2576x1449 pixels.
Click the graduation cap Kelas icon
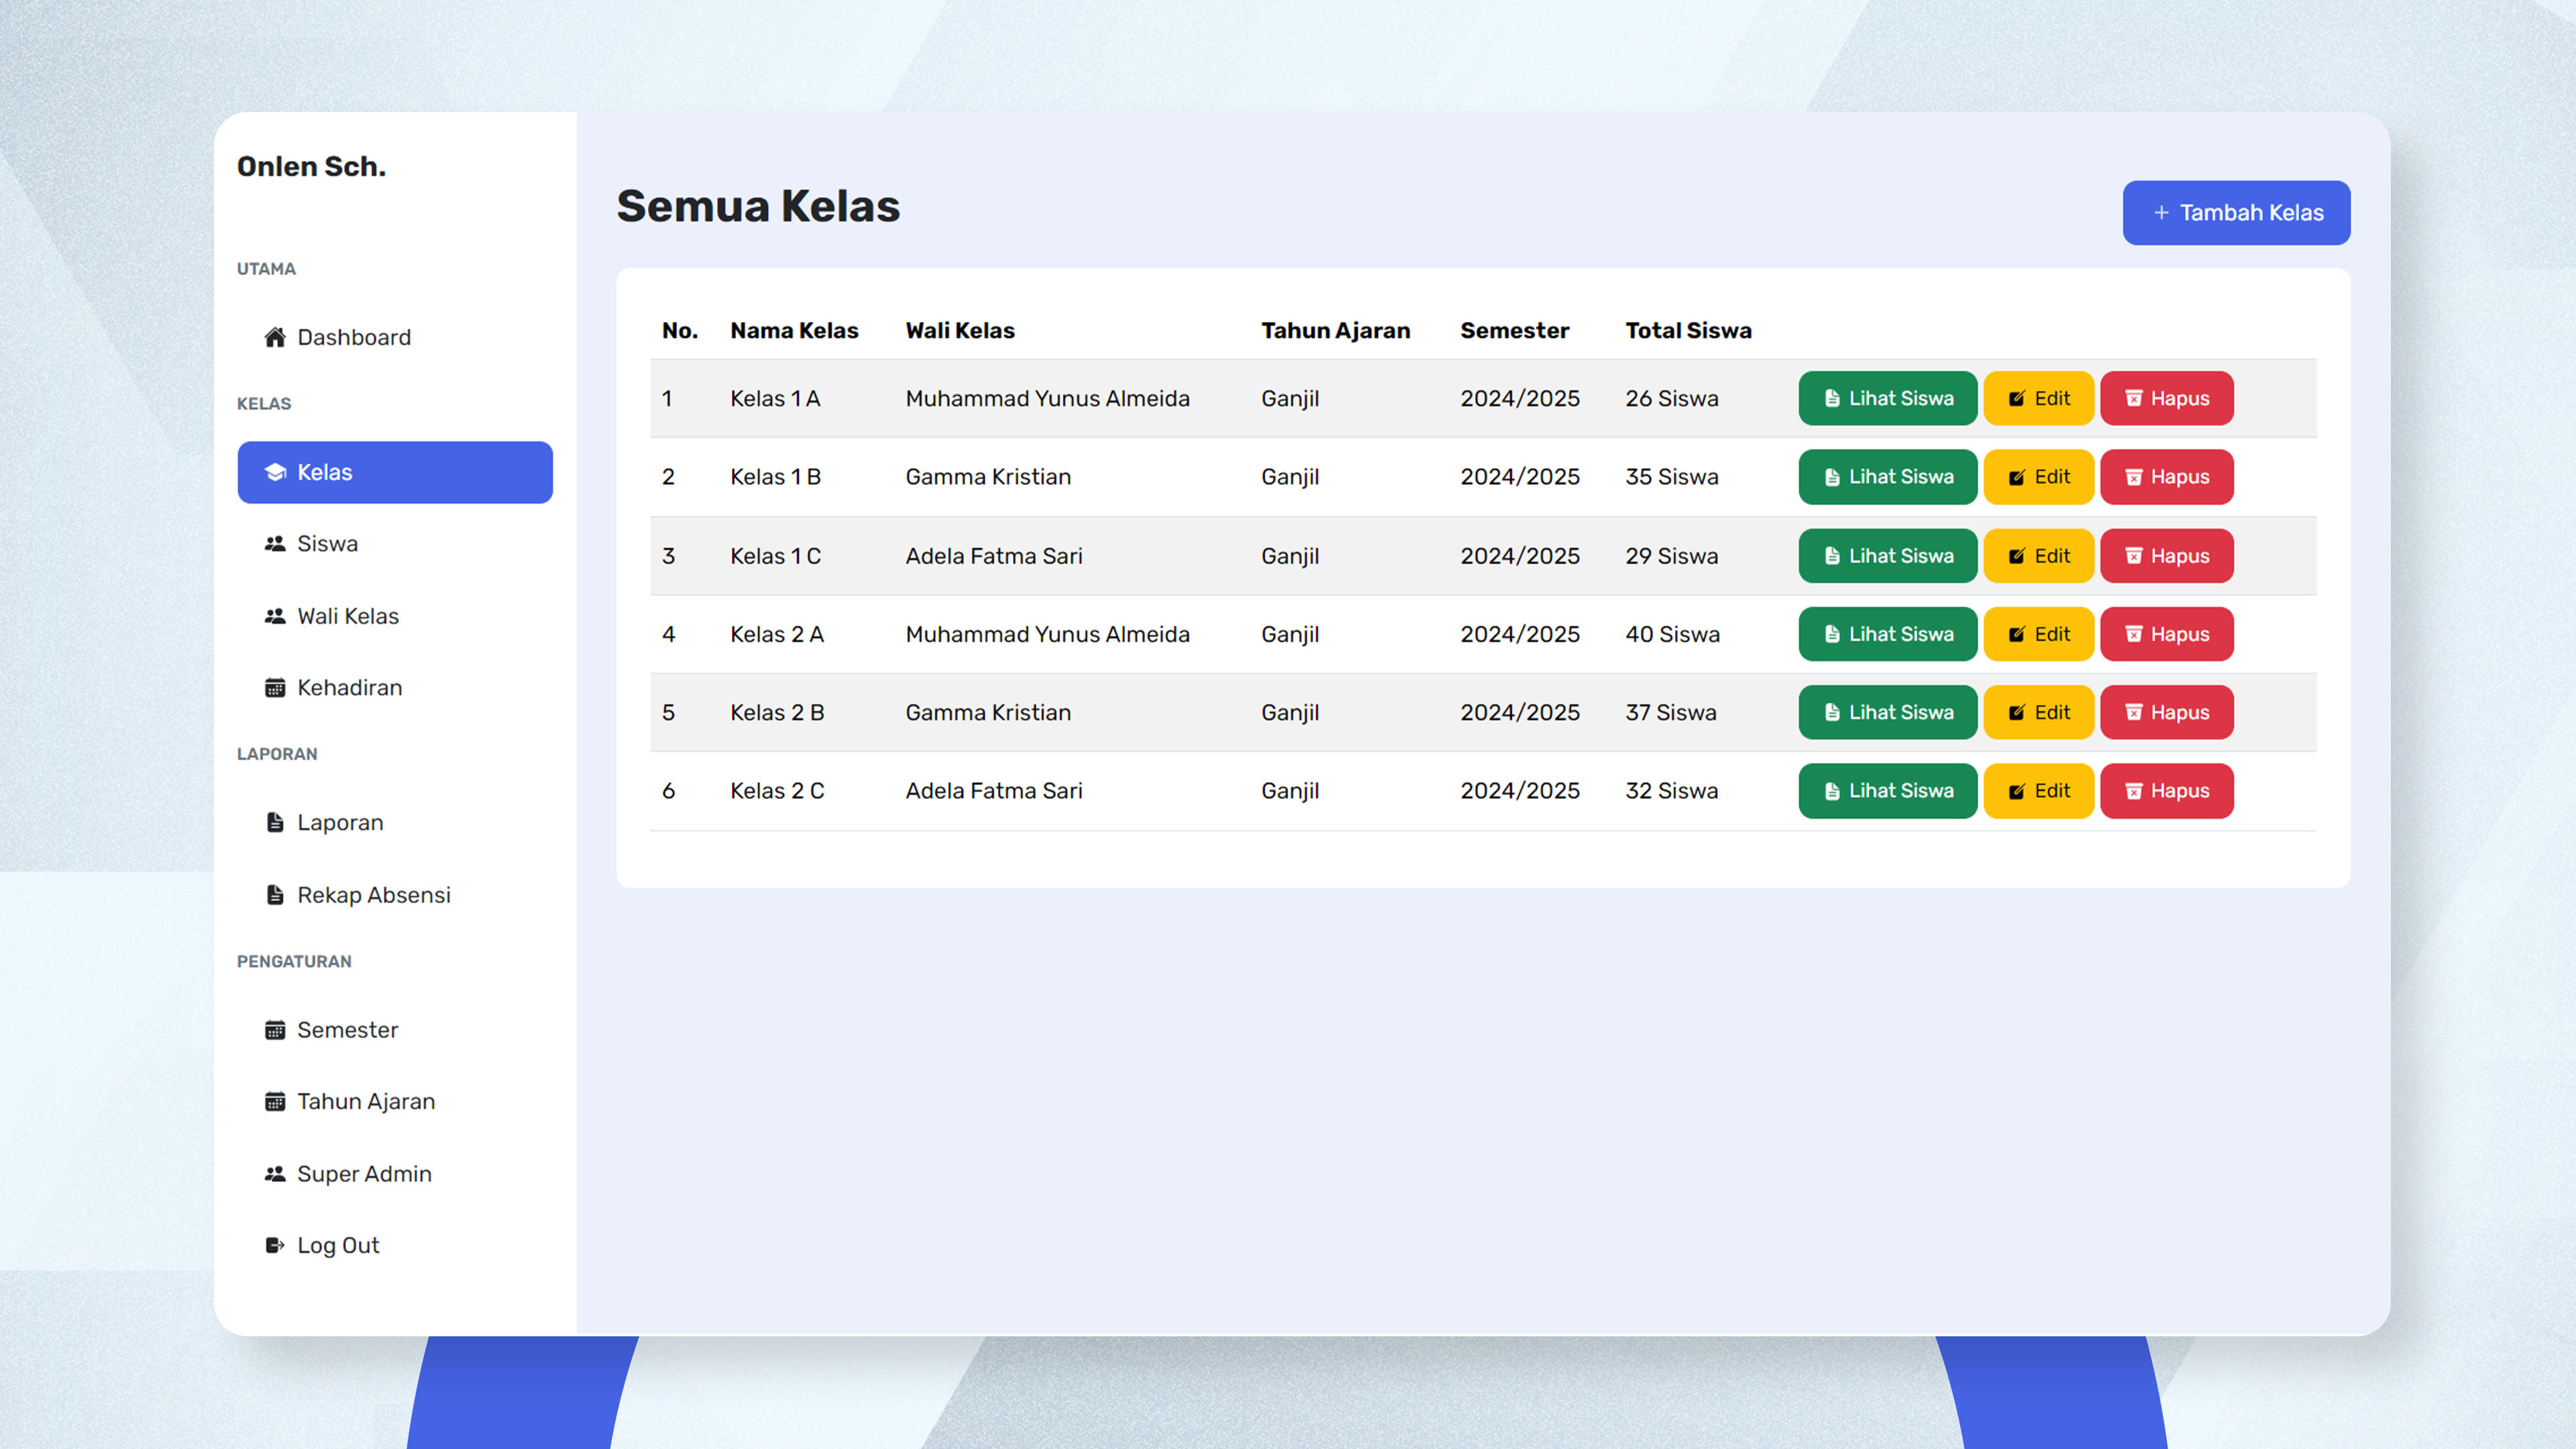pos(275,472)
